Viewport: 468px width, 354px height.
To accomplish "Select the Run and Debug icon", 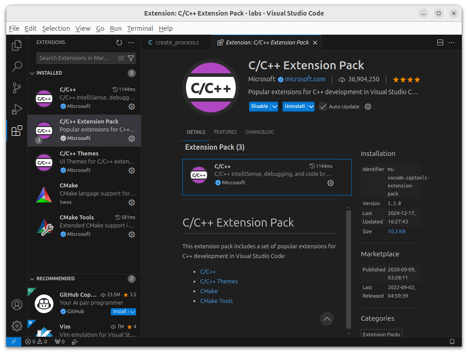I will pos(16,109).
